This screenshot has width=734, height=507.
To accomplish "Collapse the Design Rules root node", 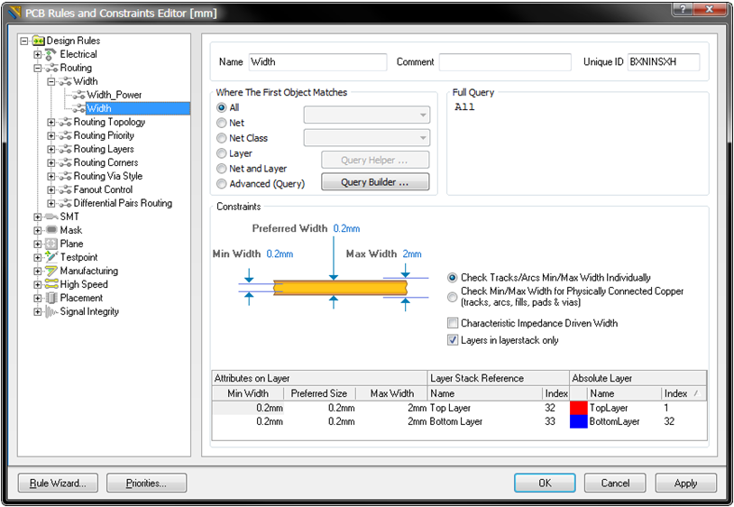I will [24, 41].
